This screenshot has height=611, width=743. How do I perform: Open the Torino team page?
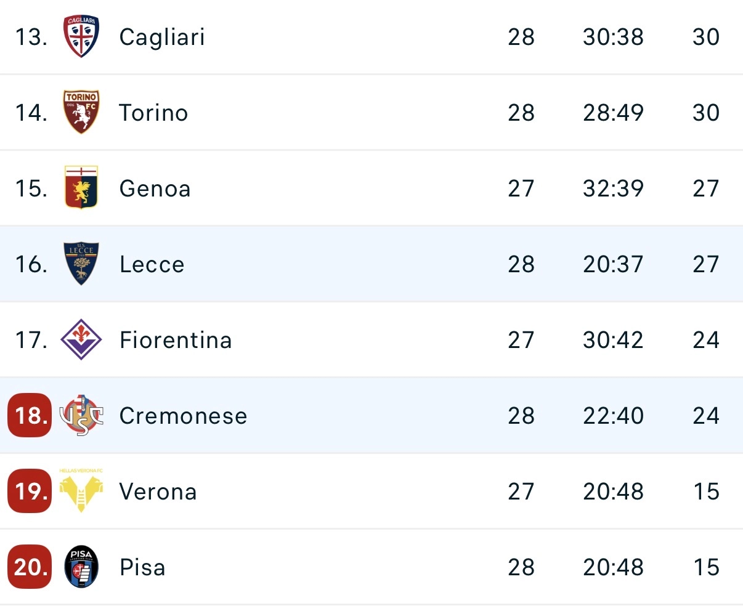point(153,113)
